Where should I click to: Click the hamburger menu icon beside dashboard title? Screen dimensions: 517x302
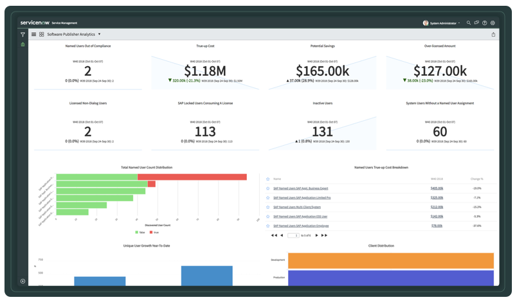pyautogui.click(x=34, y=34)
